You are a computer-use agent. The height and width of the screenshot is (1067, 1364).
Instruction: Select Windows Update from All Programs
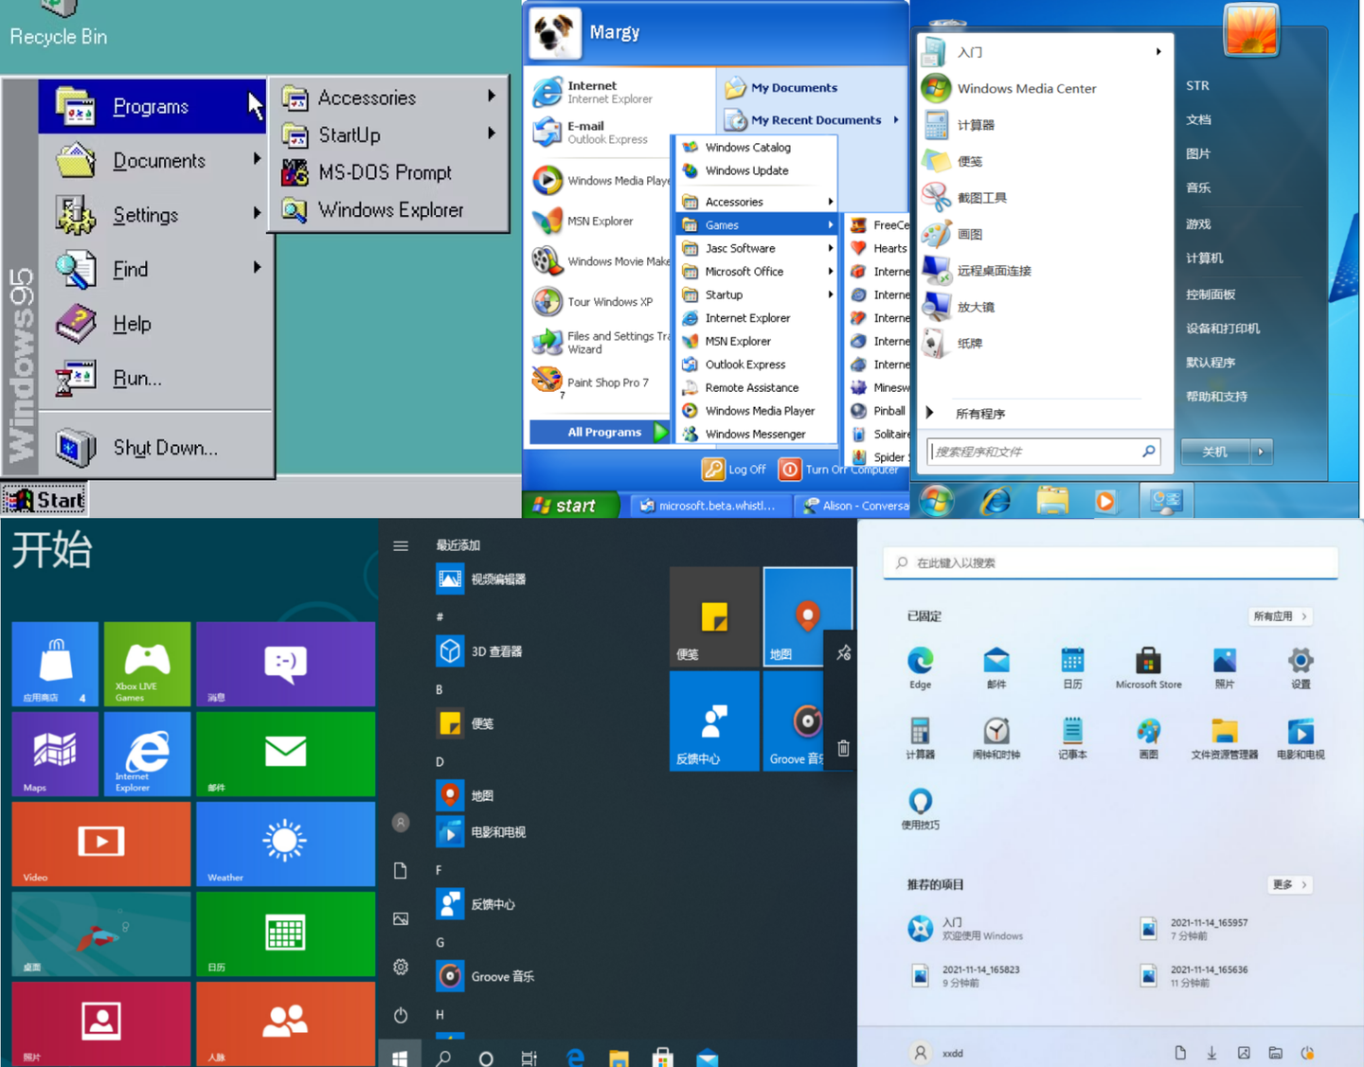point(747,170)
